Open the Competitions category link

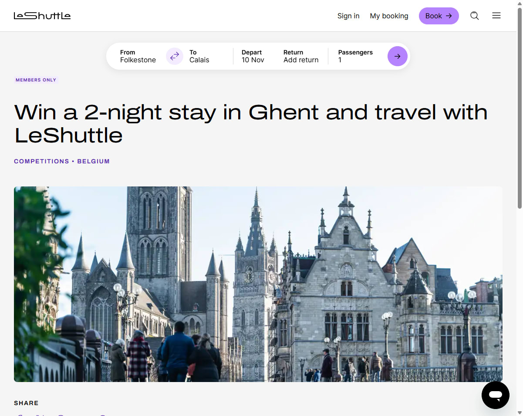pyautogui.click(x=41, y=161)
